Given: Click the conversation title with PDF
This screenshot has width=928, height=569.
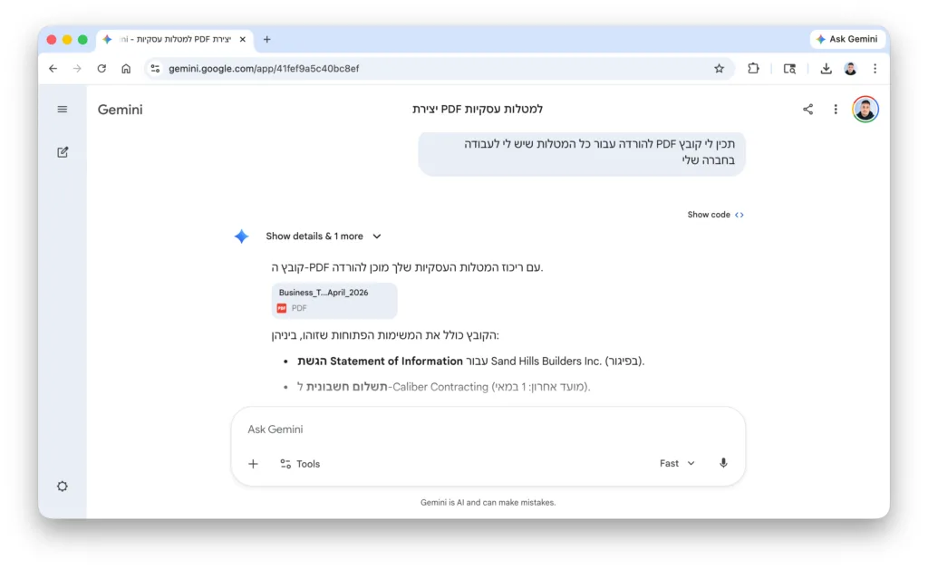Looking at the screenshot, I should [x=478, y=109].
